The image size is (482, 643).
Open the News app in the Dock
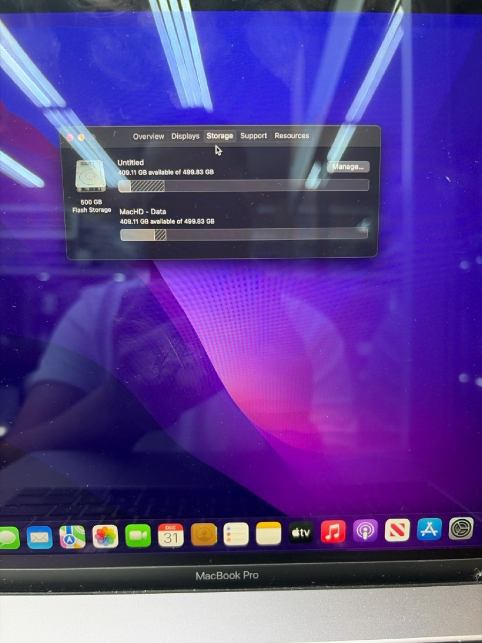(397, 530)
